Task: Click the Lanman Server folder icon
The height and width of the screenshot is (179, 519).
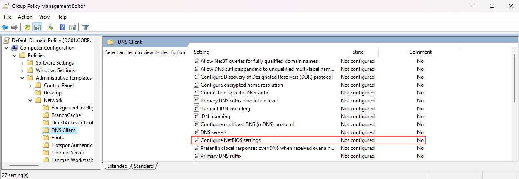Action: coord(46,153)
